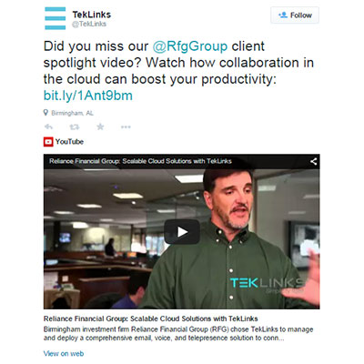
Task: Follow the TekLinks account
Action: point(295,15)
